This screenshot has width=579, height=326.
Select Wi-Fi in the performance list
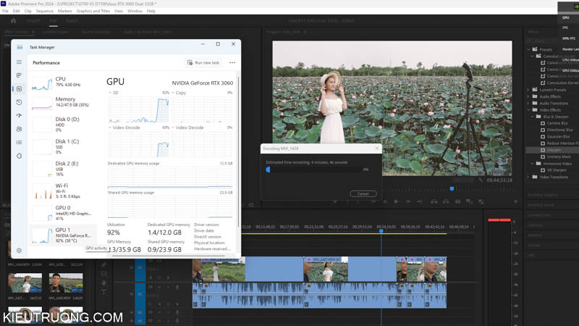[x=63, y=191]
